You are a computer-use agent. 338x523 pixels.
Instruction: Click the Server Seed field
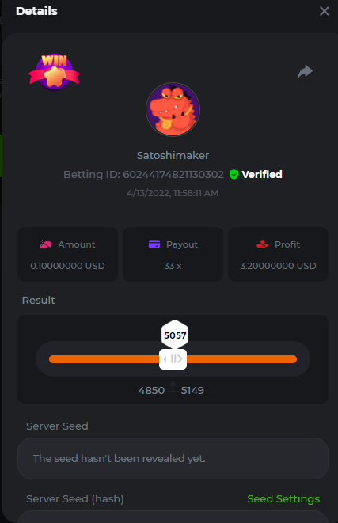point(173,458)
